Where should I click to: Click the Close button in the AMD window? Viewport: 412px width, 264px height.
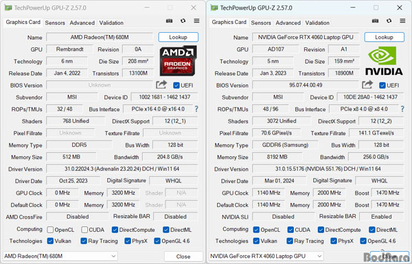point(183,256)
